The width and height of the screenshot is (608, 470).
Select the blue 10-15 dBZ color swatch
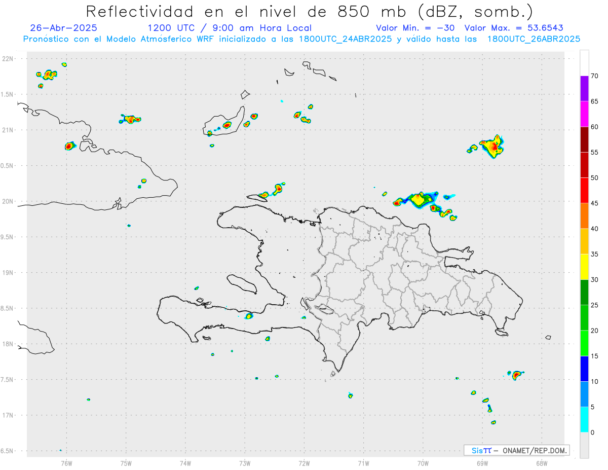[x=584, y=369]
